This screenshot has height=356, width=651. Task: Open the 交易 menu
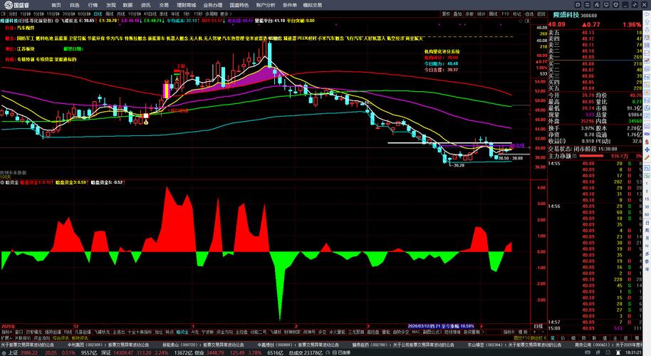(164, 5)
